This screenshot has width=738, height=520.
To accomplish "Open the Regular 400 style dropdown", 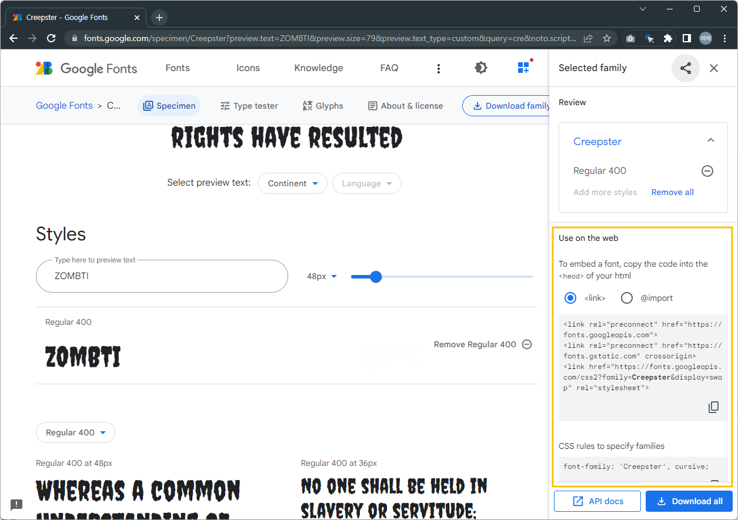I will pyautogui.click(x=75, y=432).
